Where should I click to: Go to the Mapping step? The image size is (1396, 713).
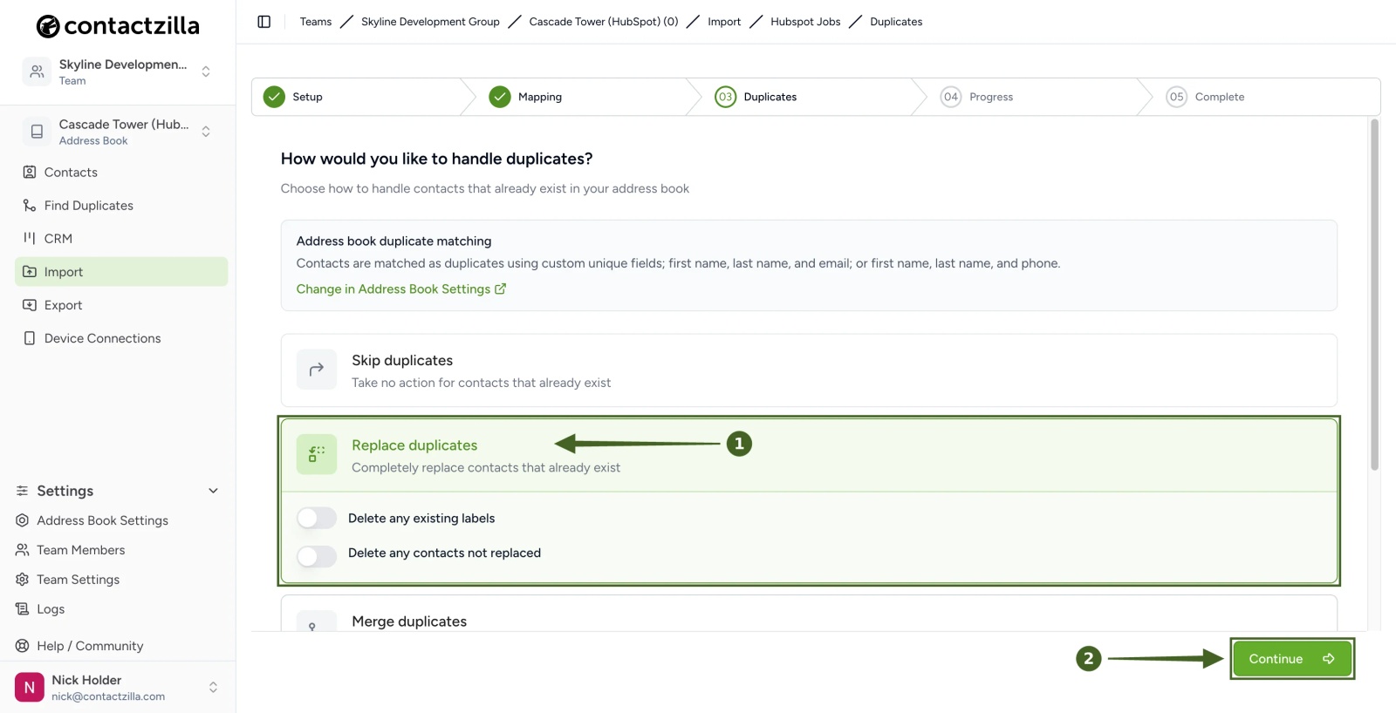click(526, 97)
